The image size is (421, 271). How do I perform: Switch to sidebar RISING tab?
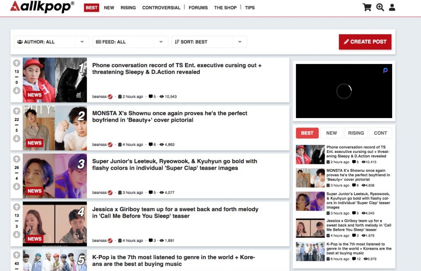356,133
